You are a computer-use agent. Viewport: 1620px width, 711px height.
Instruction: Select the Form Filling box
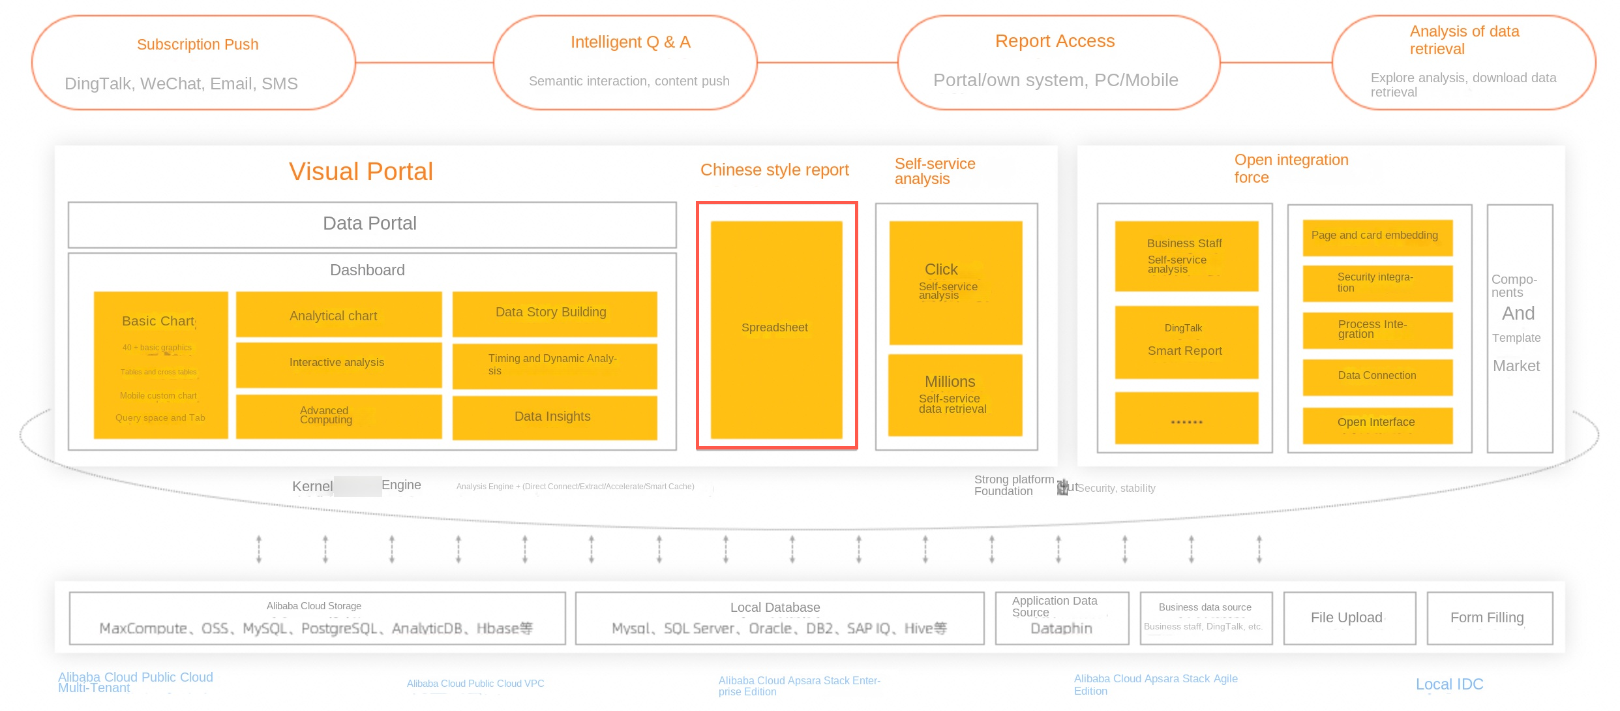click(x=1489, y=618)
